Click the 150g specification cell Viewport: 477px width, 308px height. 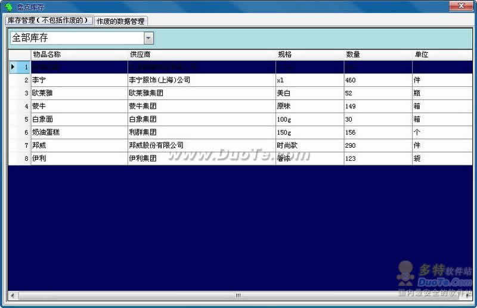click(x=309, y=132)
